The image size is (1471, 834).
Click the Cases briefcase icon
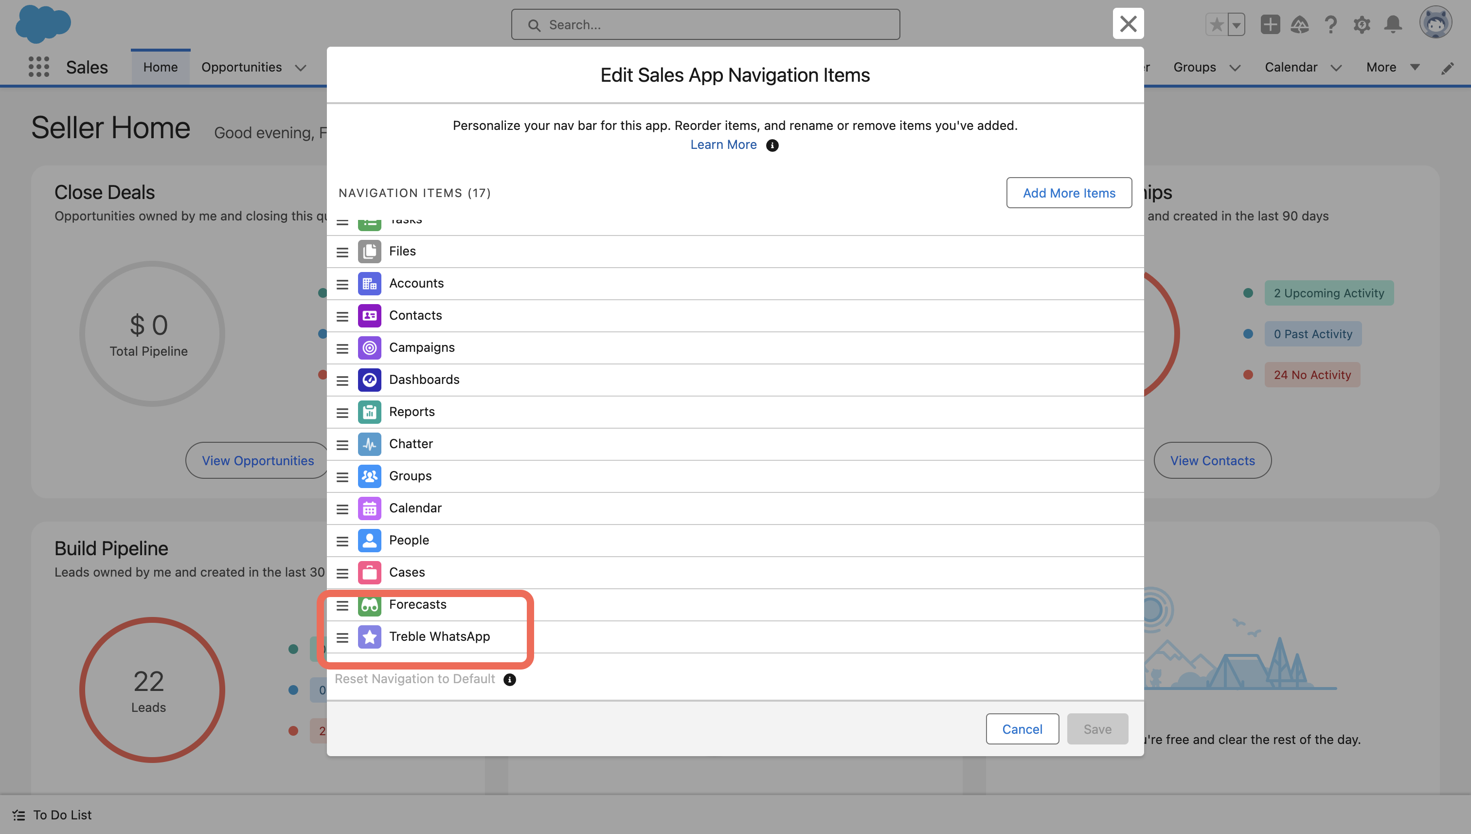tap(369, 572)
